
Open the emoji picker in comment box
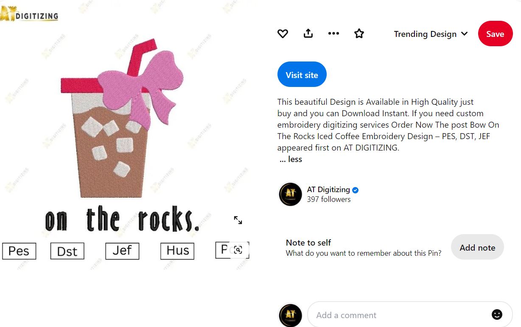[x=497, y=314]
